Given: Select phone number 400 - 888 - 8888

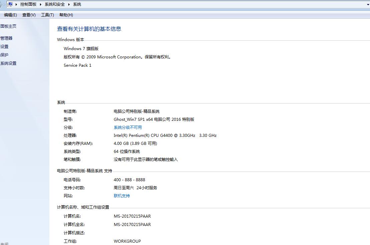Looking at the screenshot, I should pos(129,180).
